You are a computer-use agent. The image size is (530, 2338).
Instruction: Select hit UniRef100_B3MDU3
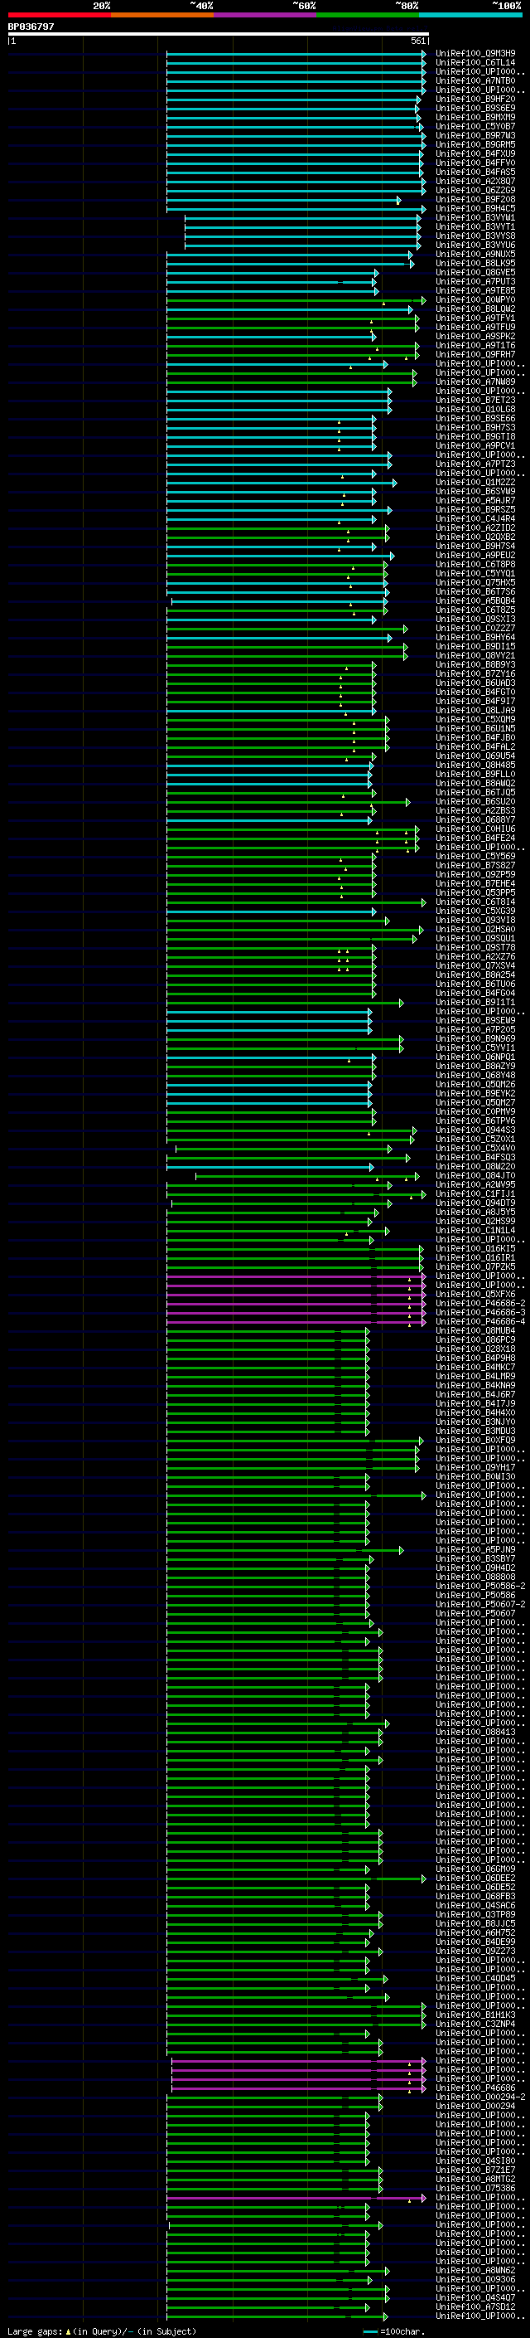point(475,1431)
